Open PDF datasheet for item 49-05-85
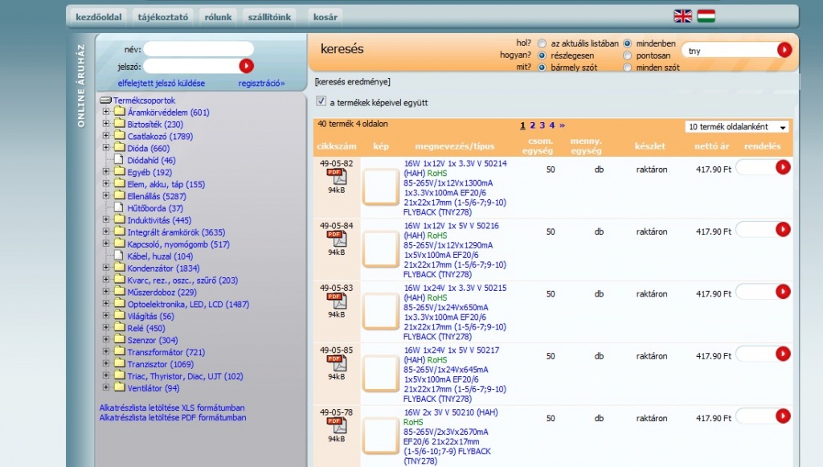 [337, 363]
